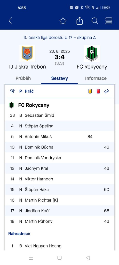This screenshot has height=265, width=119.
Task: Tap the yellow card column icon
Action: point(90,91)
